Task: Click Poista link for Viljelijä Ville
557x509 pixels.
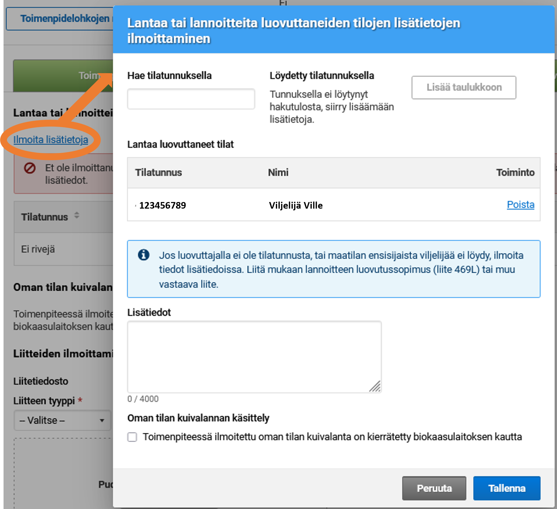Action: [520, 205]
